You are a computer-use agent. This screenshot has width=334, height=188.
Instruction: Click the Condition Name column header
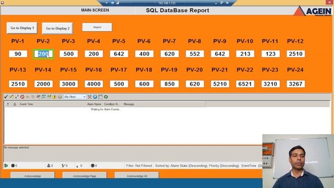[x=111, y=104]
